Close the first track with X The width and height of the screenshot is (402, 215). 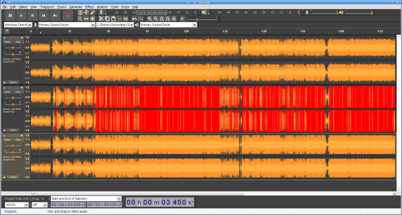tap(4, 38)
